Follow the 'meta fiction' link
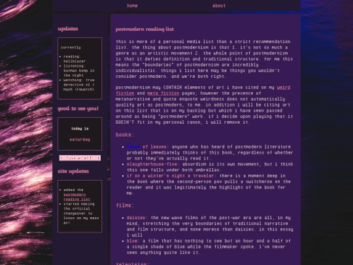This screenshot has width=353, height=265. point(163,93)
